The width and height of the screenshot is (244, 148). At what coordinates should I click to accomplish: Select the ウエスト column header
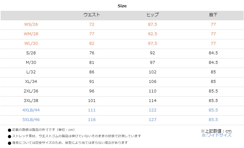coord(91,15)
